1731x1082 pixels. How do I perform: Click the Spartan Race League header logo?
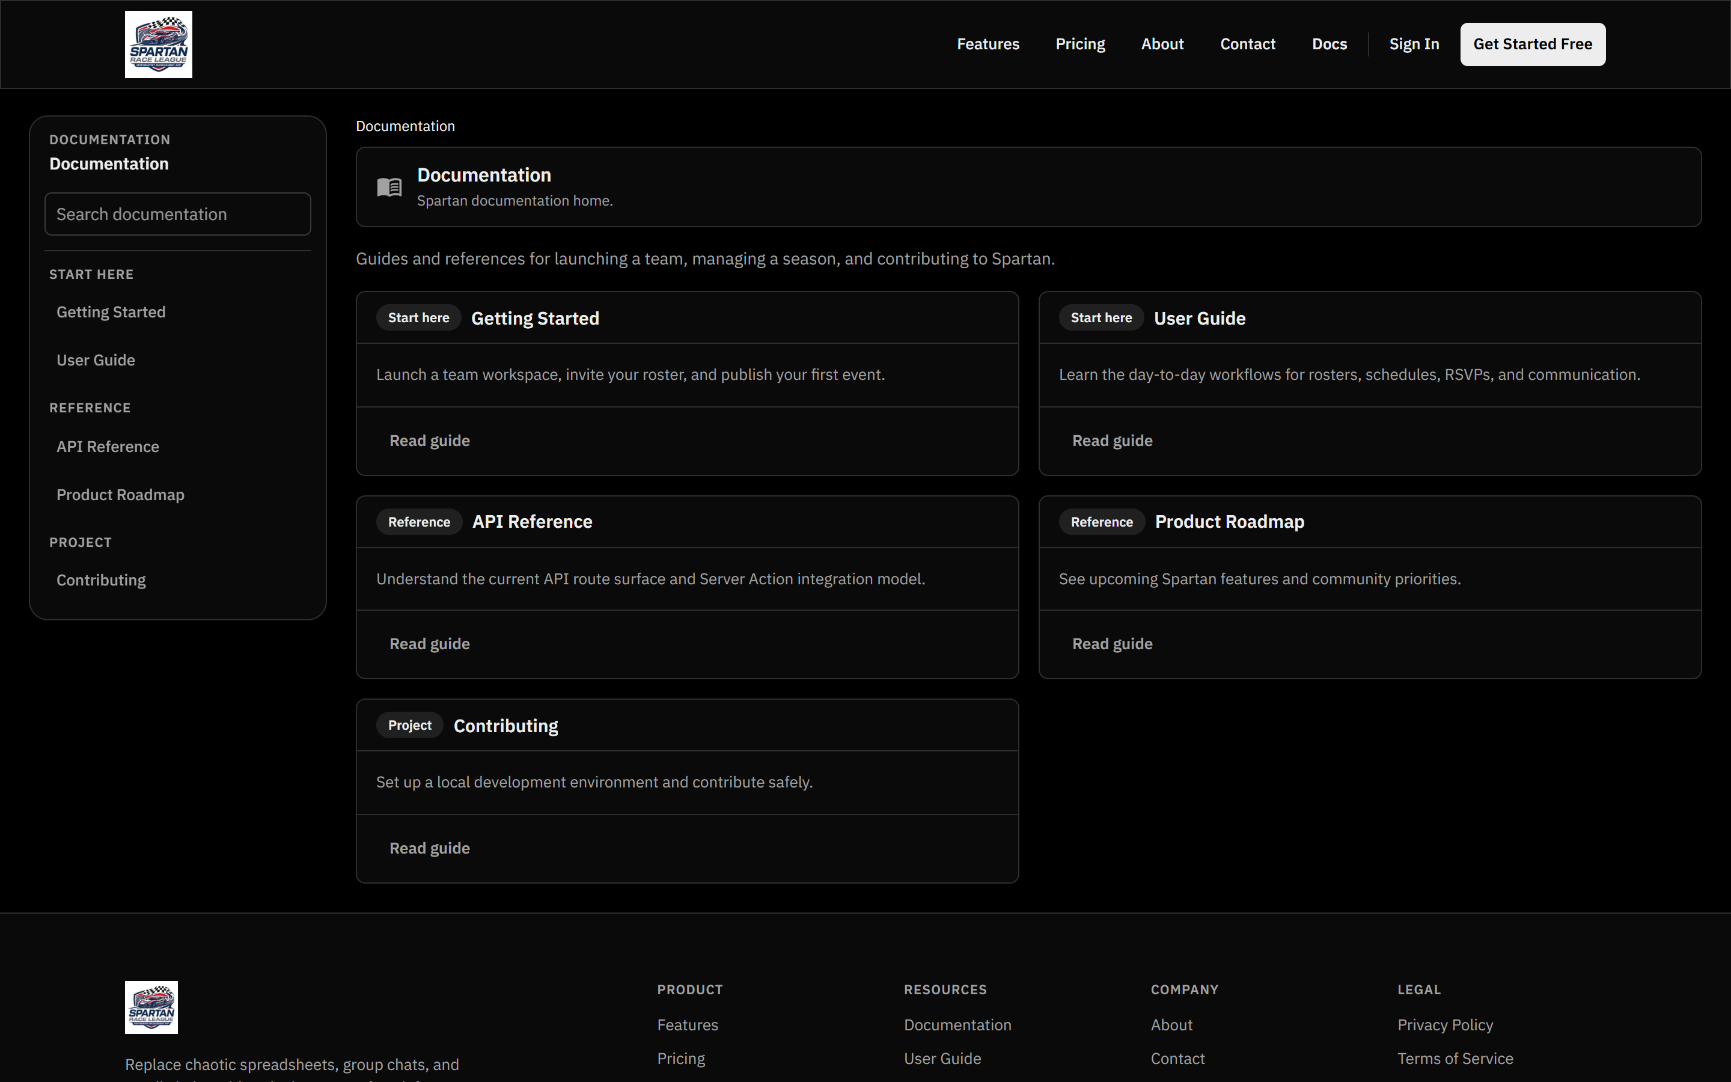coord(158,44)
